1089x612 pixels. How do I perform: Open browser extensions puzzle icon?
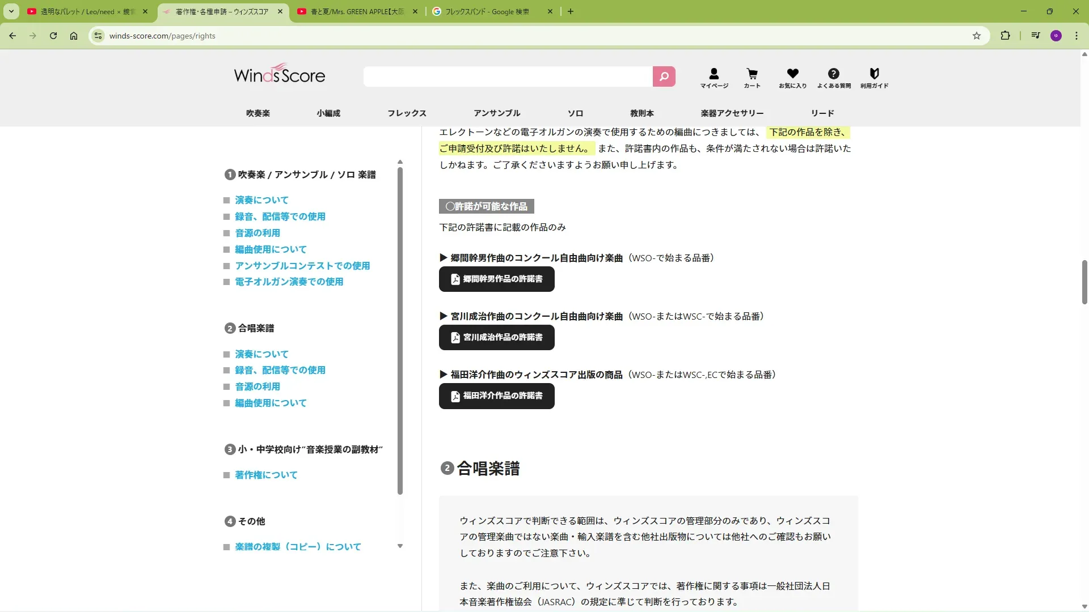click(1005, 36)
